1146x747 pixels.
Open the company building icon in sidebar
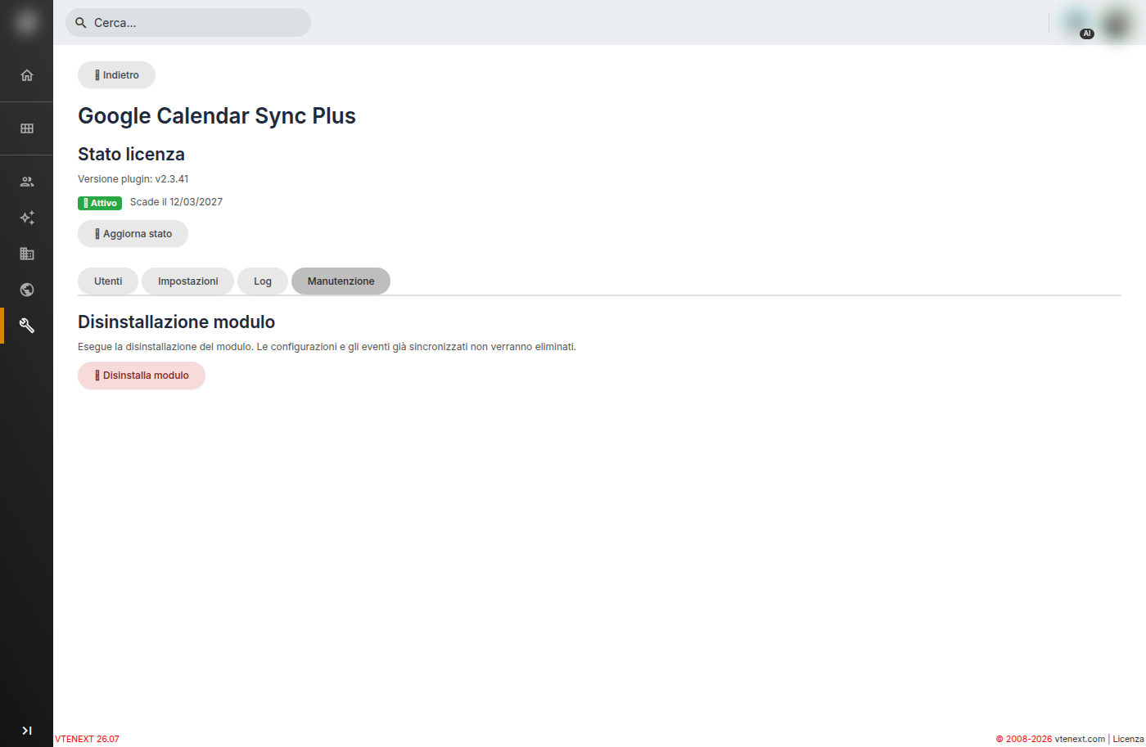coord(27,254)
